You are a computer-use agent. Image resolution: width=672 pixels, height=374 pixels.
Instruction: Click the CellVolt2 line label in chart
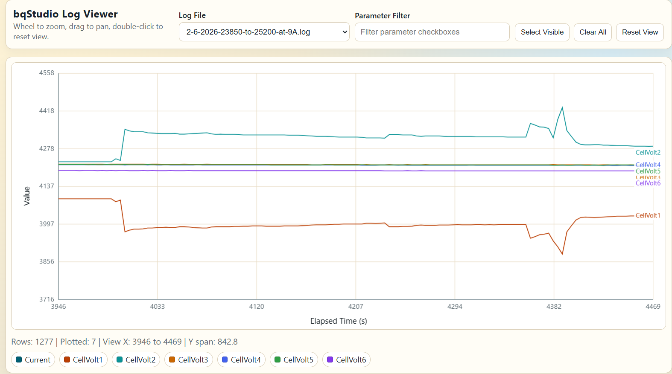coord(648,153)
